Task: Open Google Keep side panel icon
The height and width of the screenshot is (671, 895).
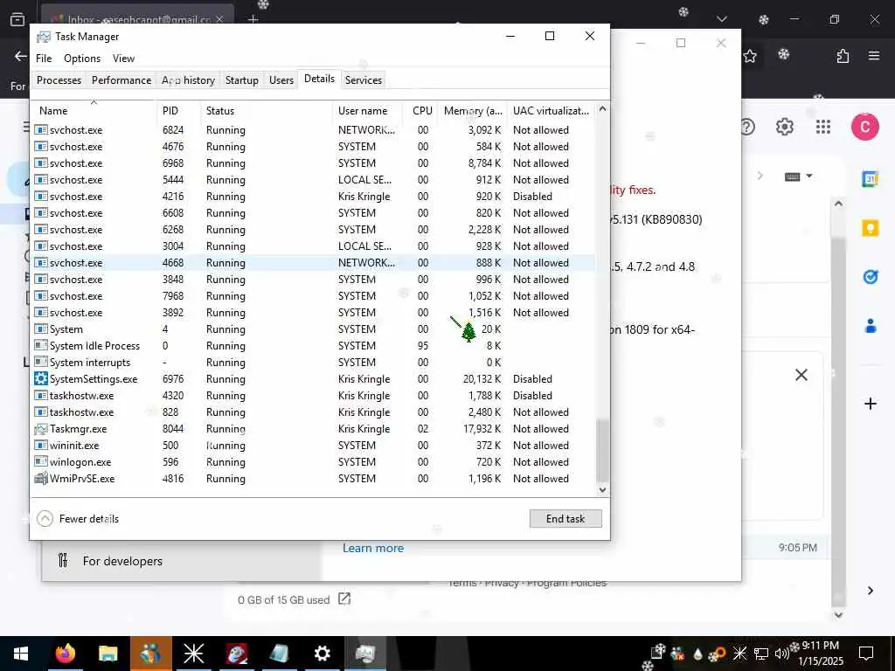Action: [x=870, y=228]
